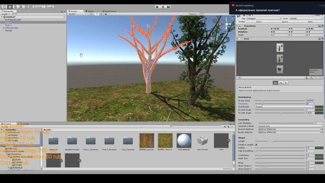Screen dimensions: 325x183
Task: Toggle pivot mode Center button
Action: 38,7
